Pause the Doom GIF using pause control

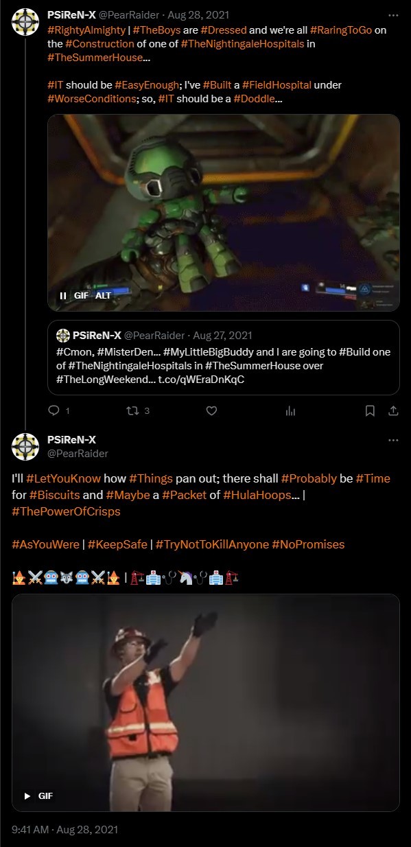[63, 295]
